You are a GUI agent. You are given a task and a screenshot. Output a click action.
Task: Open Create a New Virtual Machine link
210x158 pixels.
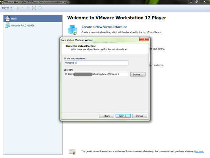pos(104,27)
